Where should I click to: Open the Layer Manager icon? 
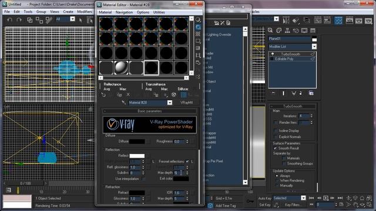[307, 21]
